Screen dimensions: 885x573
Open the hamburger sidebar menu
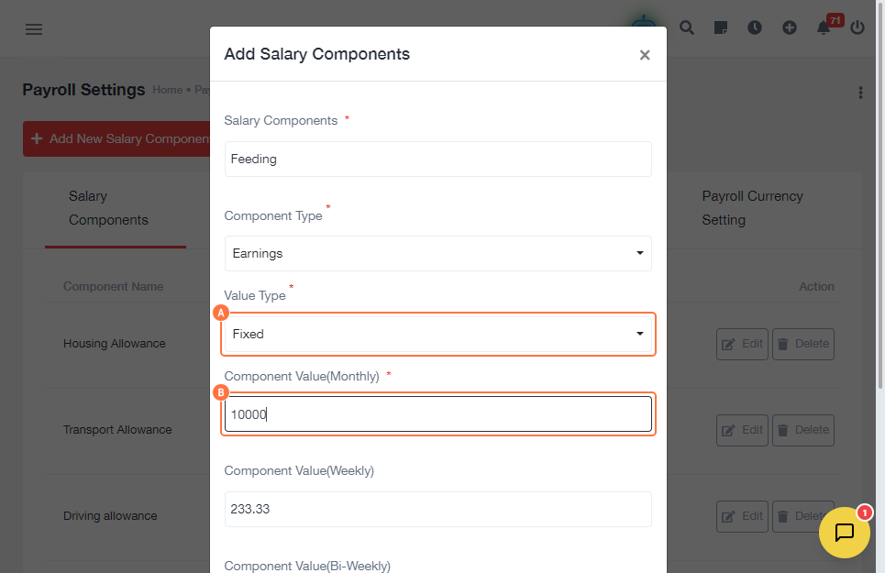(x=34, y=28)
